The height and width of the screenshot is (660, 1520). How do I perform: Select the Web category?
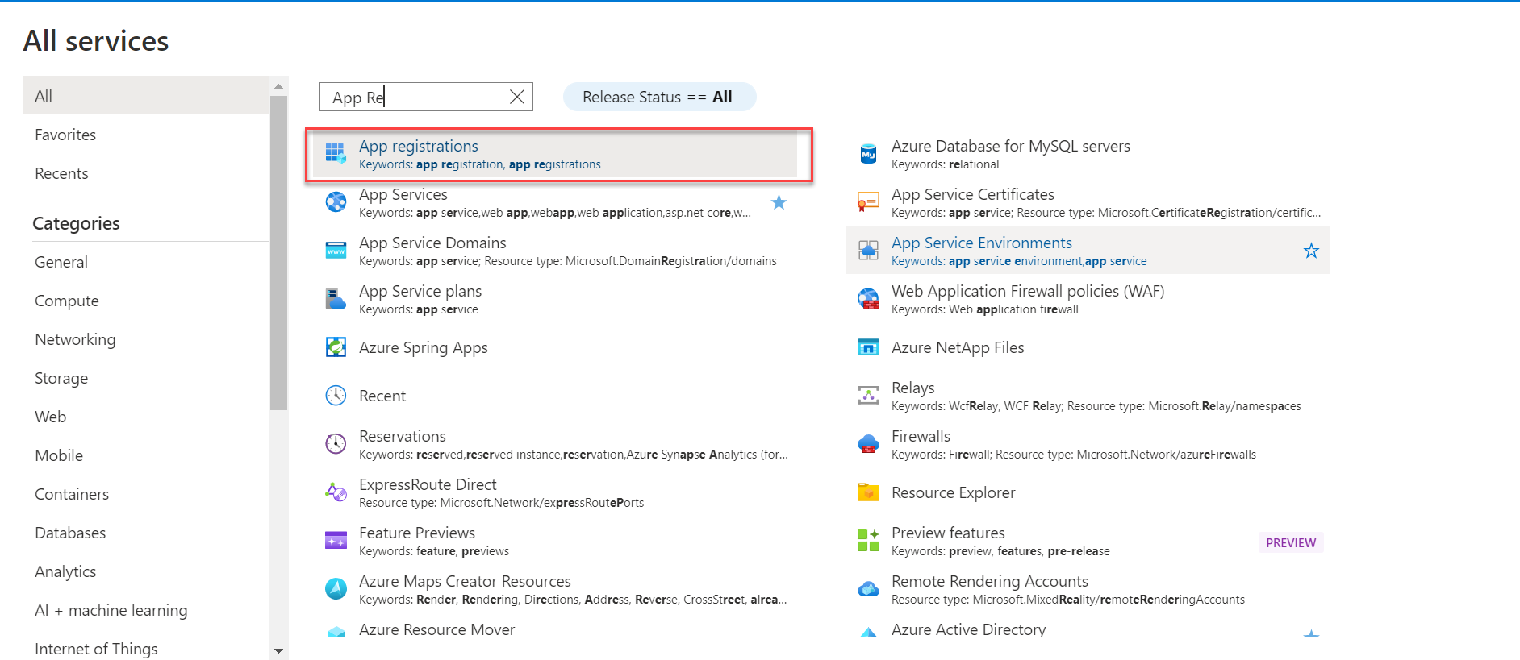[50, 417]
